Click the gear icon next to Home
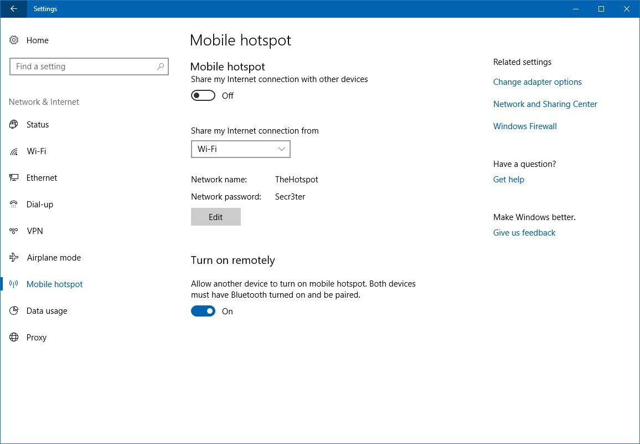640x444 pixels. coord(14,40)
